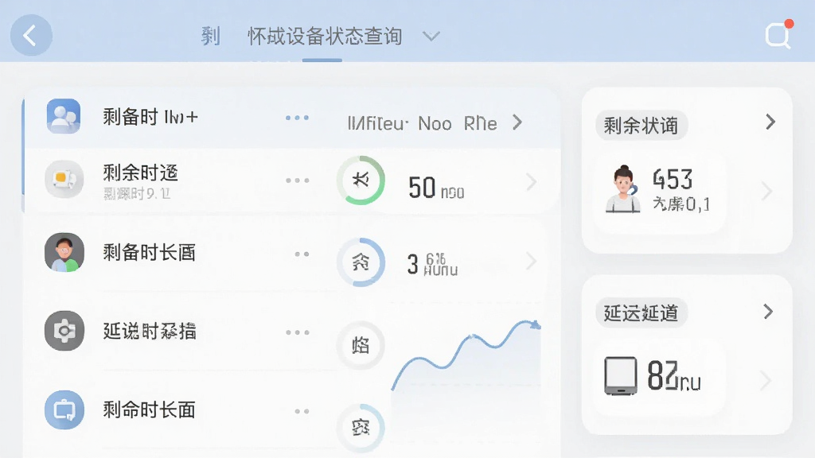Screen dimensions: 815x458
Task: Expand the 剩余状询 card with its chevron
Action: (770, 122)
